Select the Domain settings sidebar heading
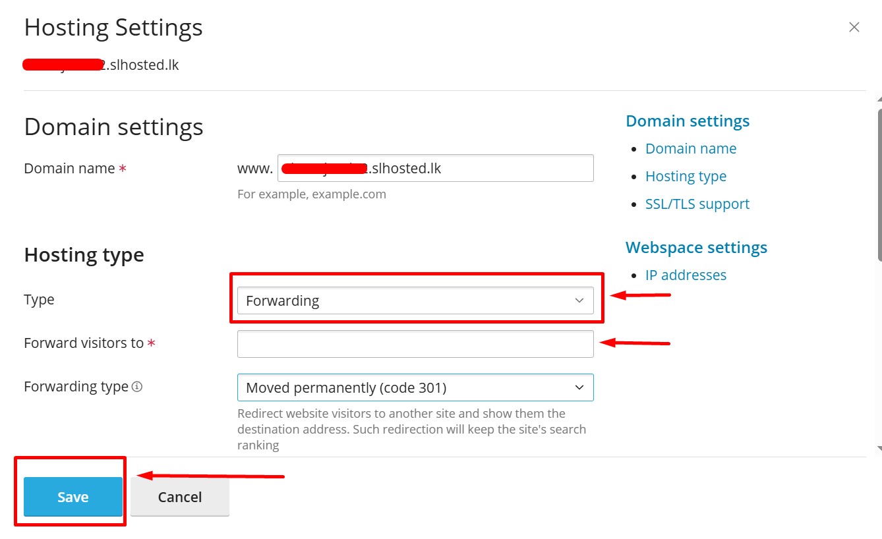 [688, 121]
